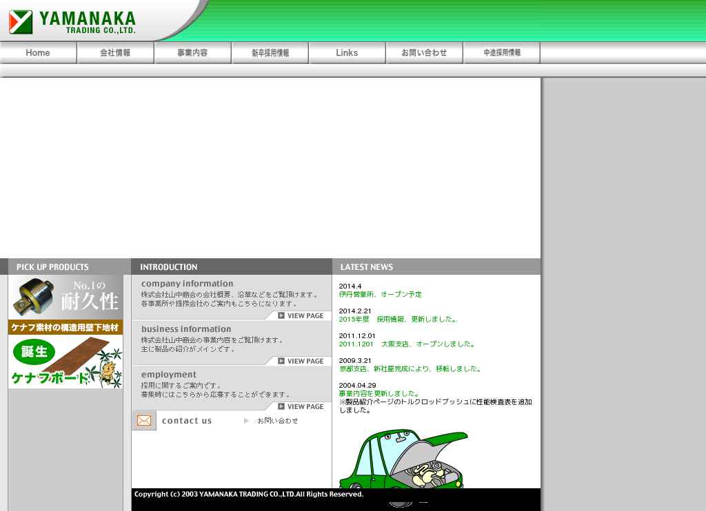Image resolution: width=706 pixels, height=511 pixels.
Task: Click VIEW PAGE under company information
Action: [x=301, y=316]
